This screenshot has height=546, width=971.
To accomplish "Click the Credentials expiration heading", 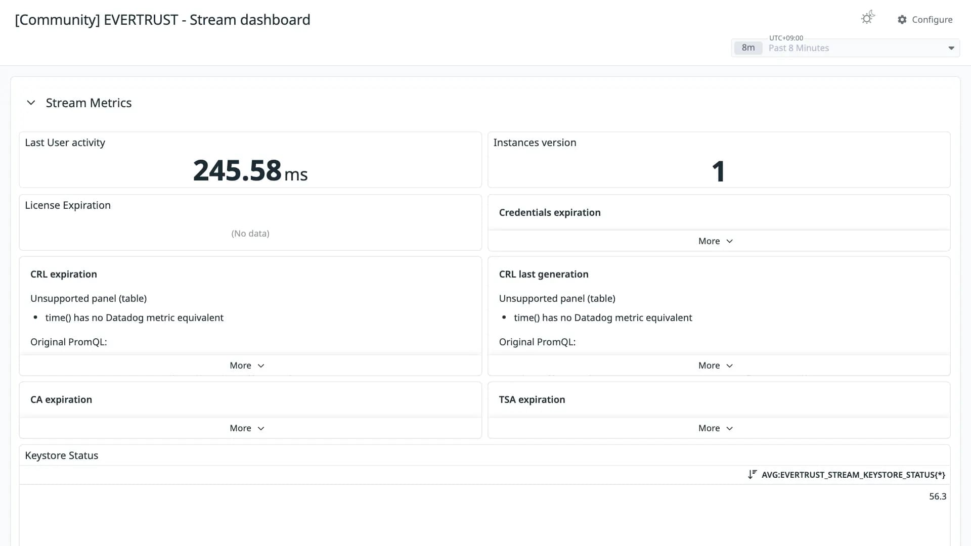I will point(550,212).
